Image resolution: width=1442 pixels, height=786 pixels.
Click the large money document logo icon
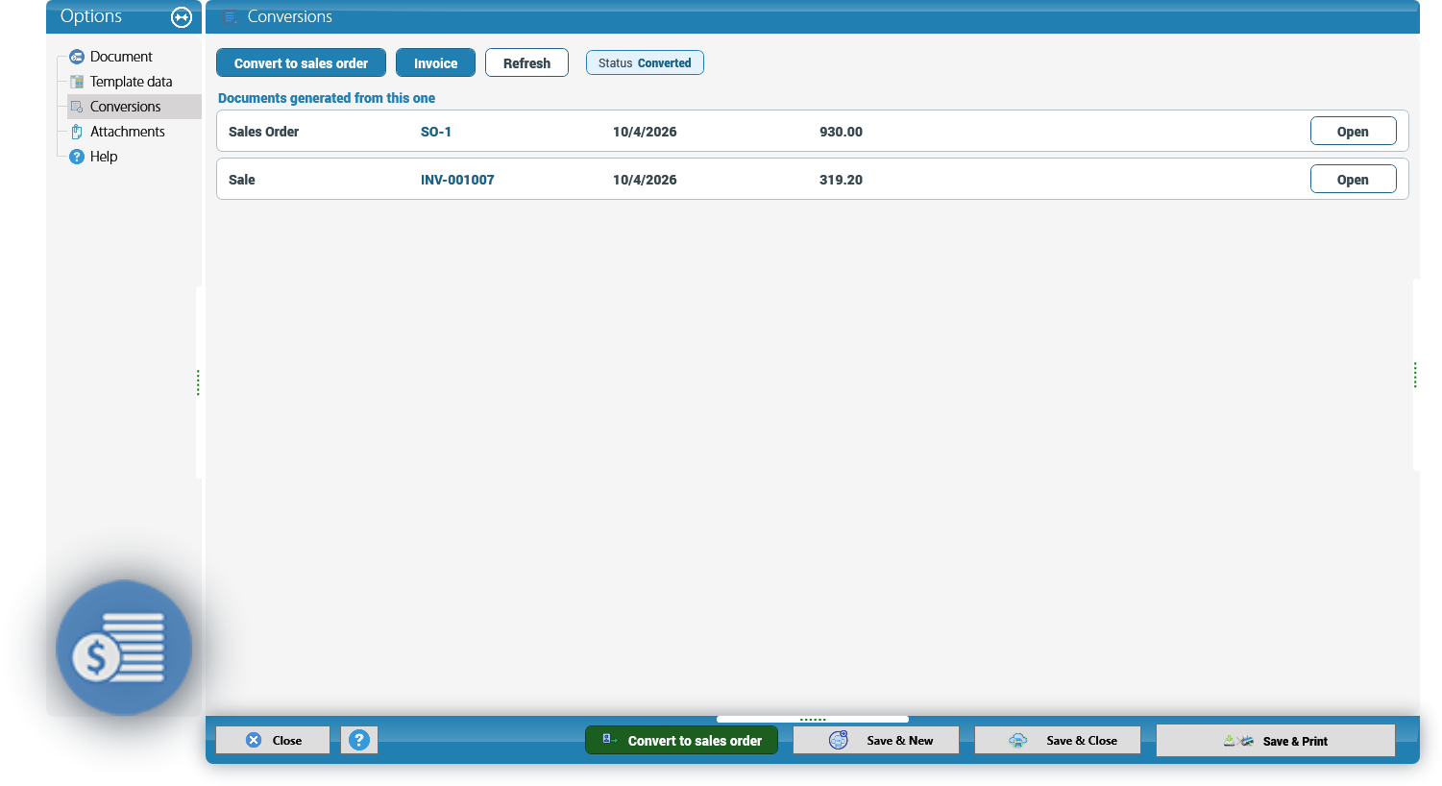124,648
